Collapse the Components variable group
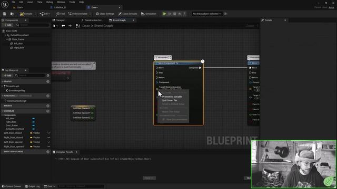This screenshot has width=337, height=189. [x=2, y=115]
